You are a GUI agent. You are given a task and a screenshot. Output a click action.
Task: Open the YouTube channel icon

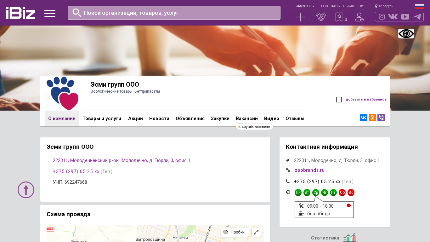click(x=405, y=17)
